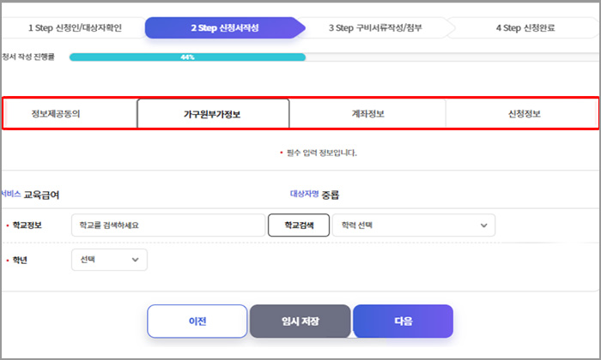Open the 계좌정보 tab
Viewport: 601px width, 360px height.
[367, 114]
